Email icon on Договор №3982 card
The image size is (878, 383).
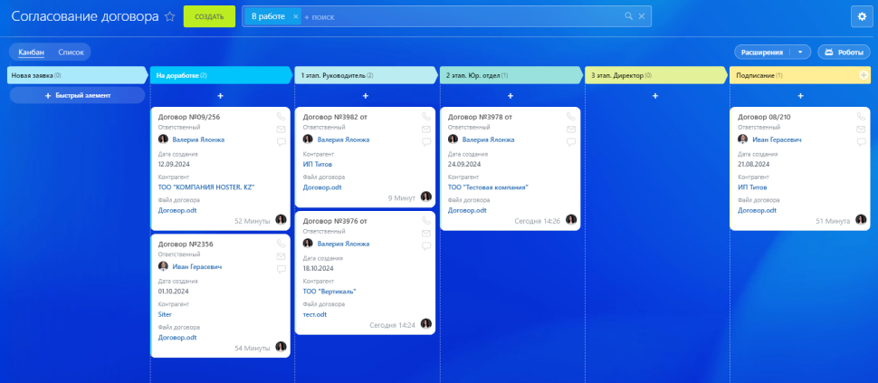426,129
